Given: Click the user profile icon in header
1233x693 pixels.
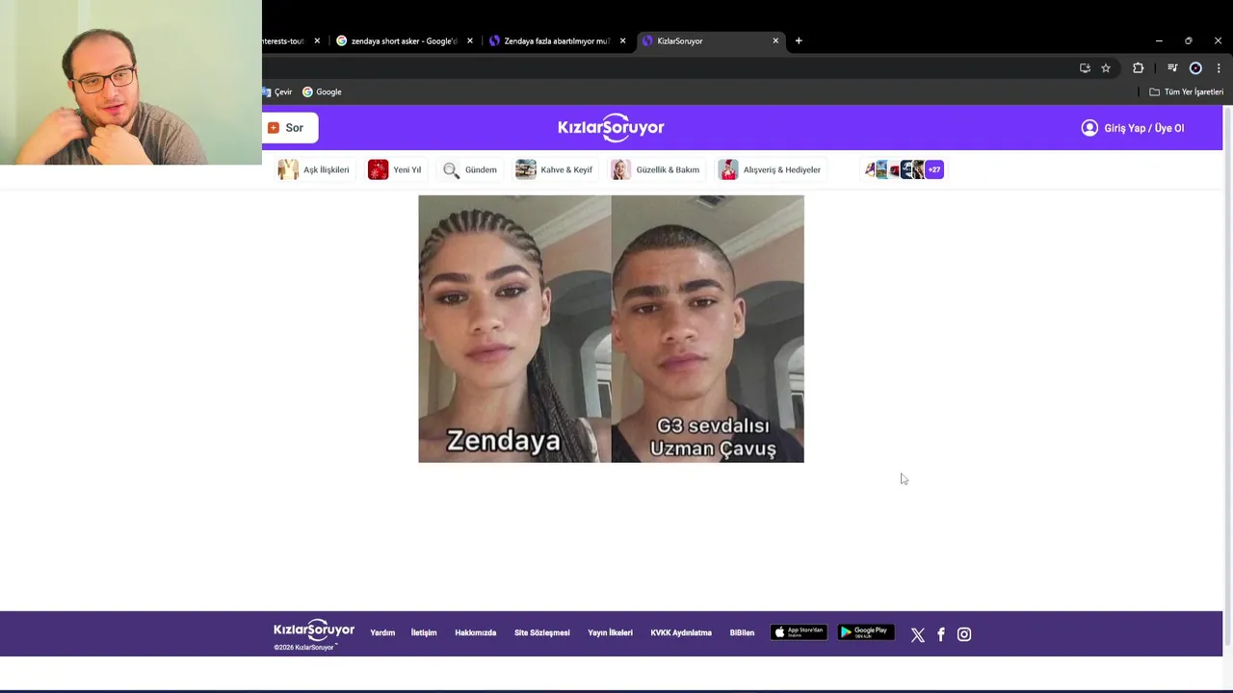Looking at the screenshot, I should (1089, 128).
